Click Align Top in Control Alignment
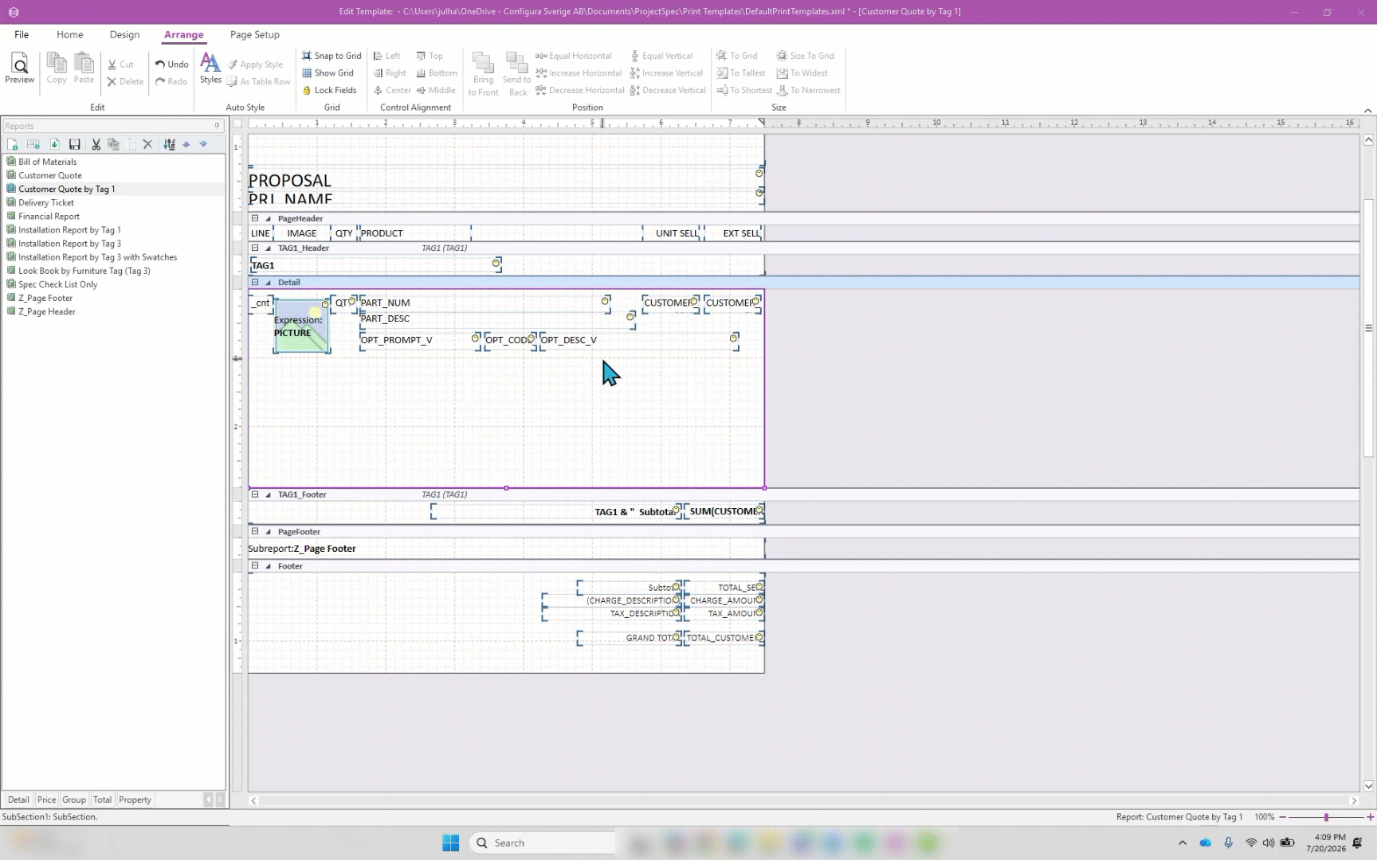 pos(430,56)
